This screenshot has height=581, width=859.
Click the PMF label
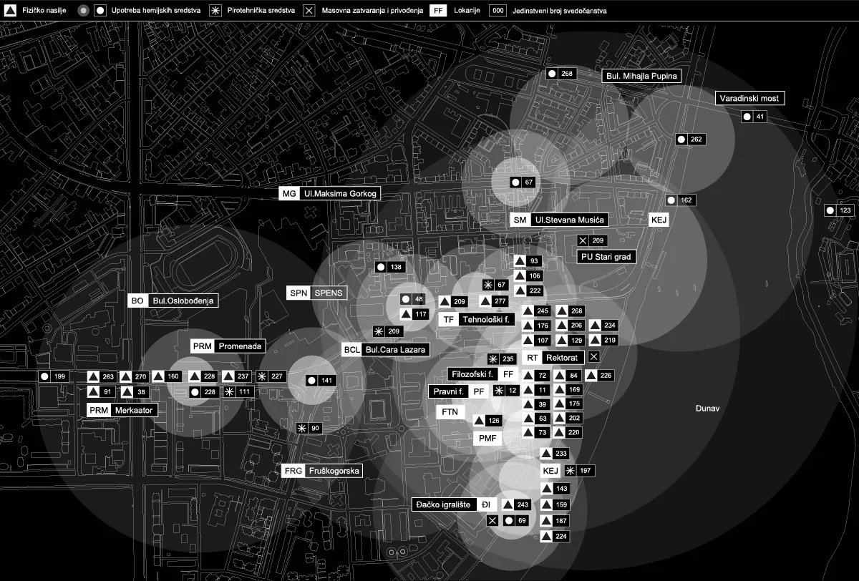[488, 439]
